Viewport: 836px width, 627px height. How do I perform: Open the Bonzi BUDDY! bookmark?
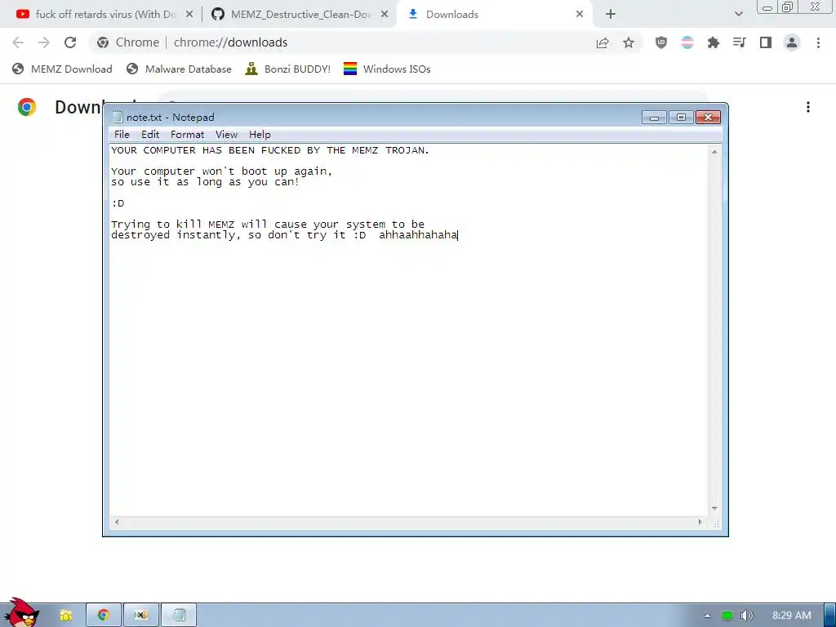[x=288, y=69]
